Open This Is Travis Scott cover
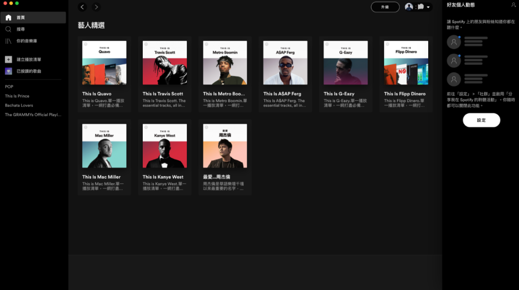The image size is (519, 290). tap(165, 63)
